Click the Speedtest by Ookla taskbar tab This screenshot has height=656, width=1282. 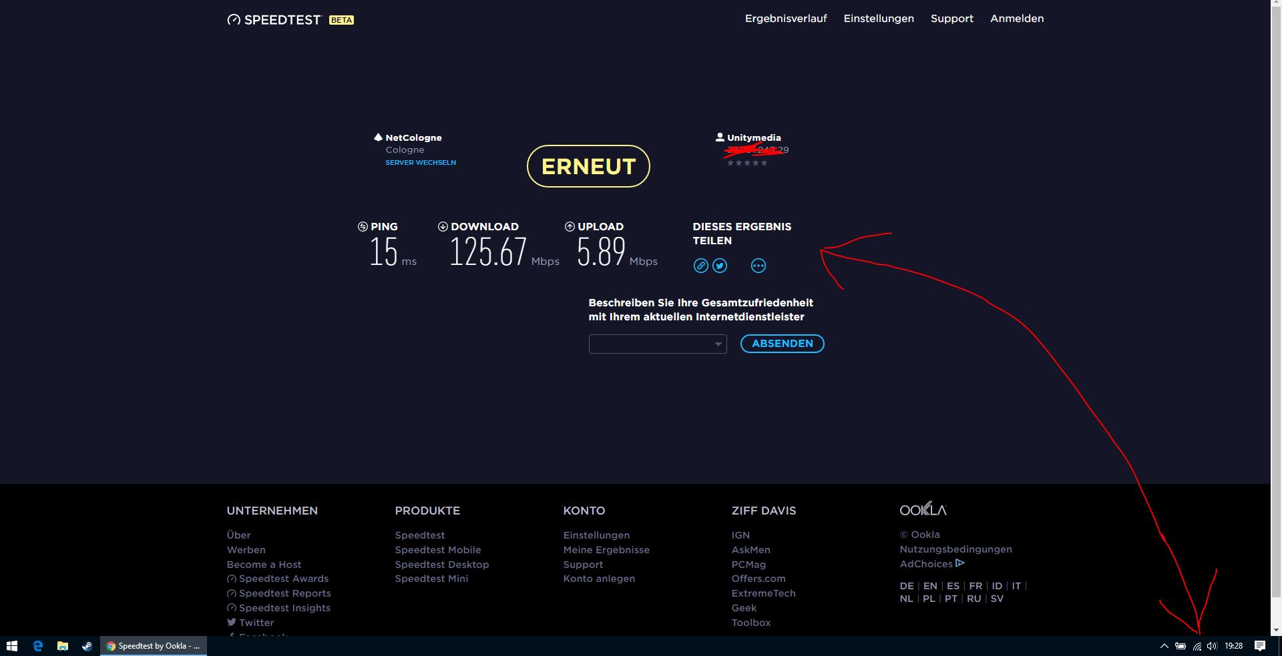coord(154,646)
